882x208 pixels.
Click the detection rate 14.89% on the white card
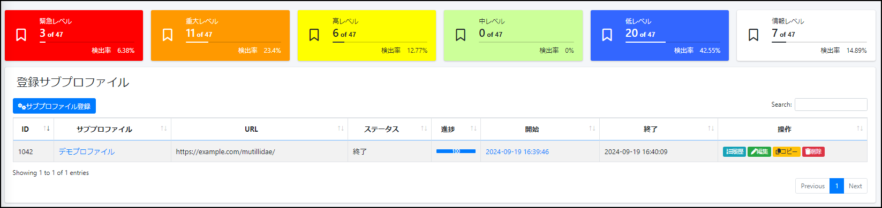click(x=857, y=51)
